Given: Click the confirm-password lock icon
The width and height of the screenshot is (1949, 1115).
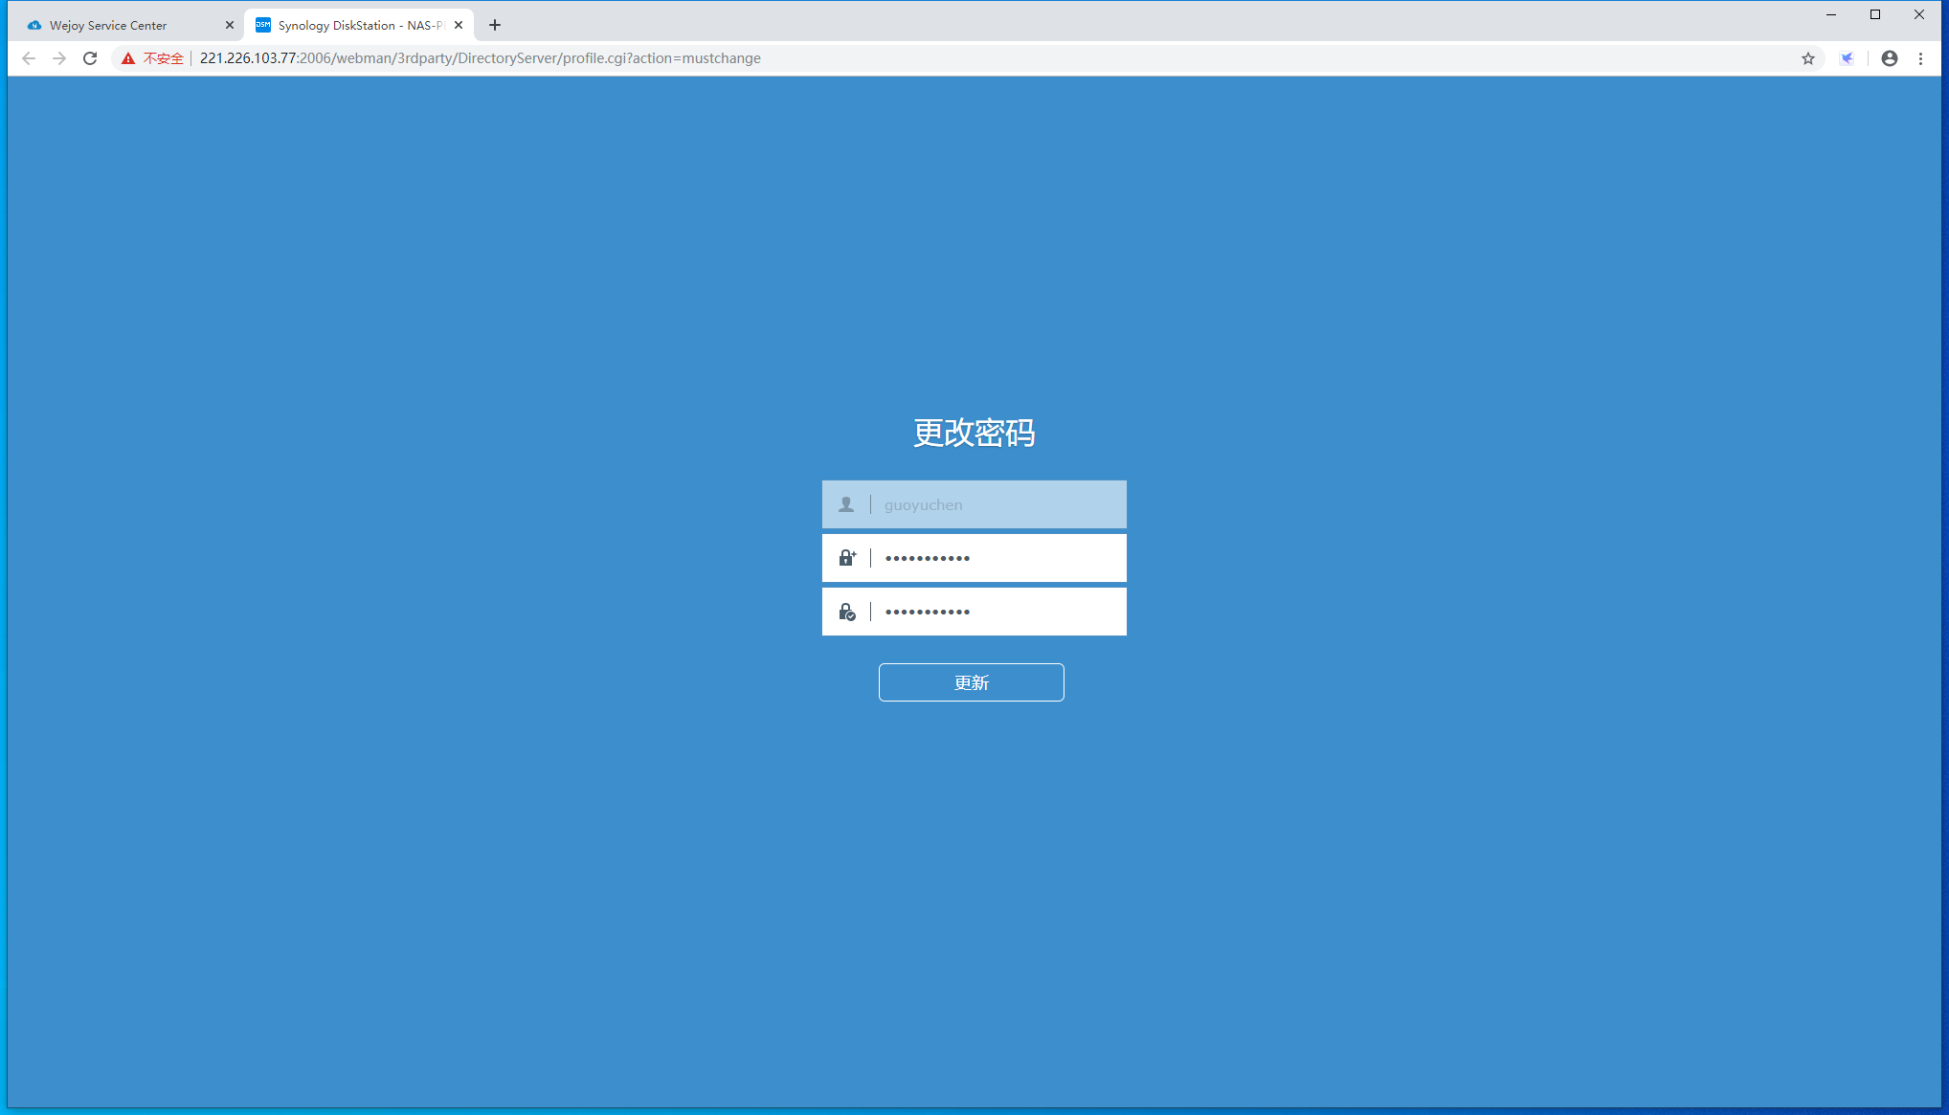Looking at the screenshot, I should click(846, 612).
